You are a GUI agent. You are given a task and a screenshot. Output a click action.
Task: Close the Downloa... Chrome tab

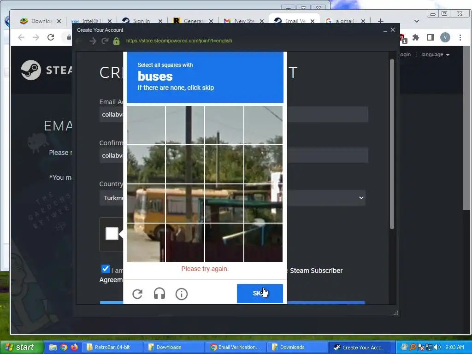(59, 21)
